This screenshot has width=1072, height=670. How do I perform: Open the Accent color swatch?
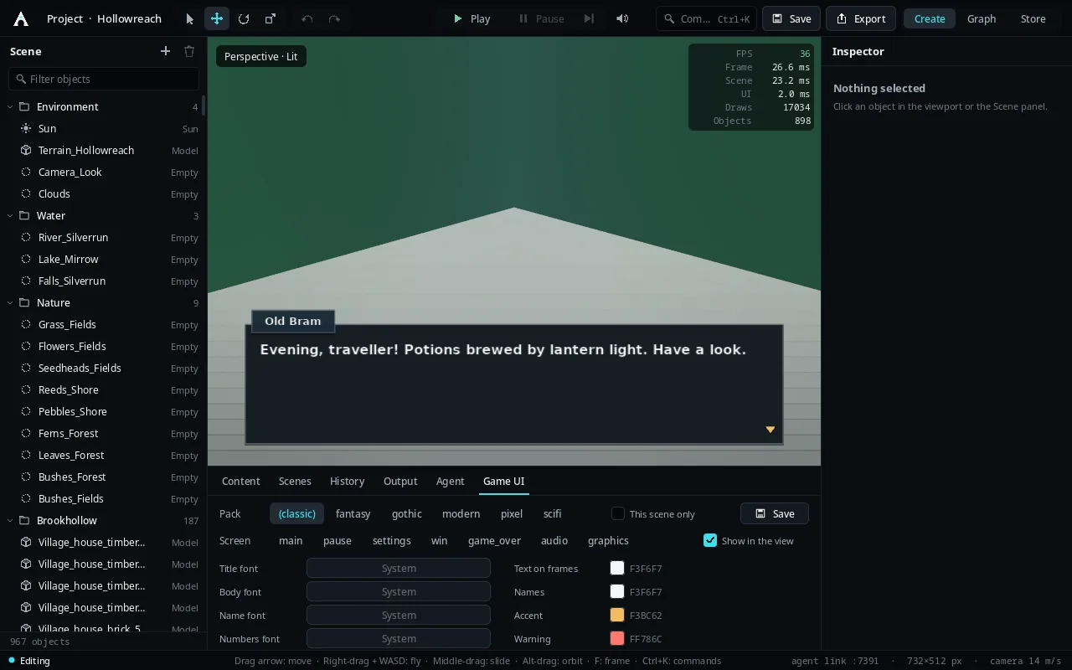(x=617, y=615)
